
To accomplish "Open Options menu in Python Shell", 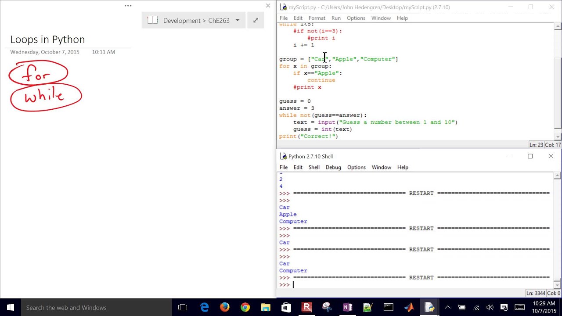I will (357, 167).
